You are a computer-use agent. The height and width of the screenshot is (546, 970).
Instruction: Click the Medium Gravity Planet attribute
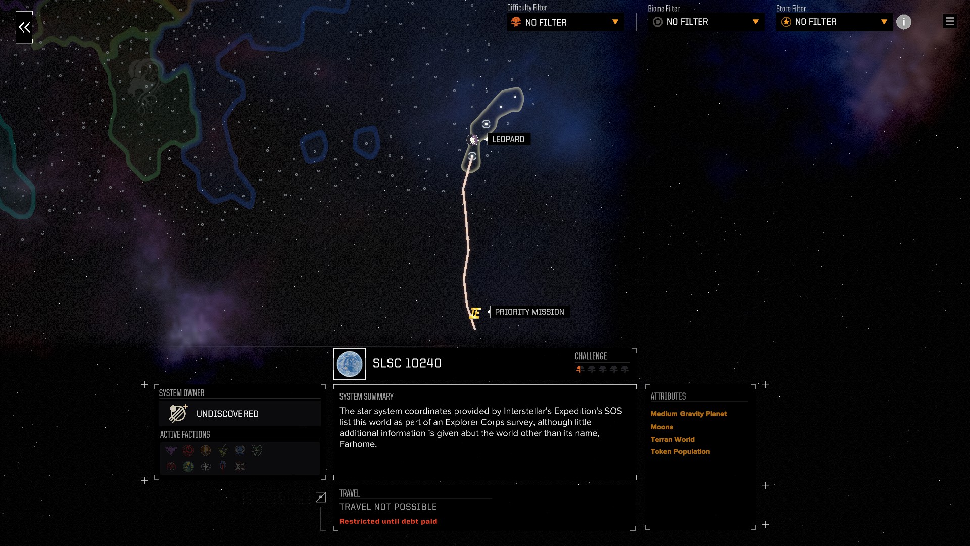689,414
